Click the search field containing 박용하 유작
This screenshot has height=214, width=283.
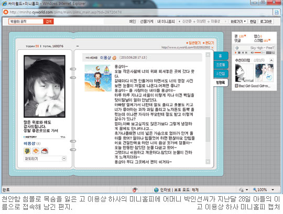tap(26, 21)
